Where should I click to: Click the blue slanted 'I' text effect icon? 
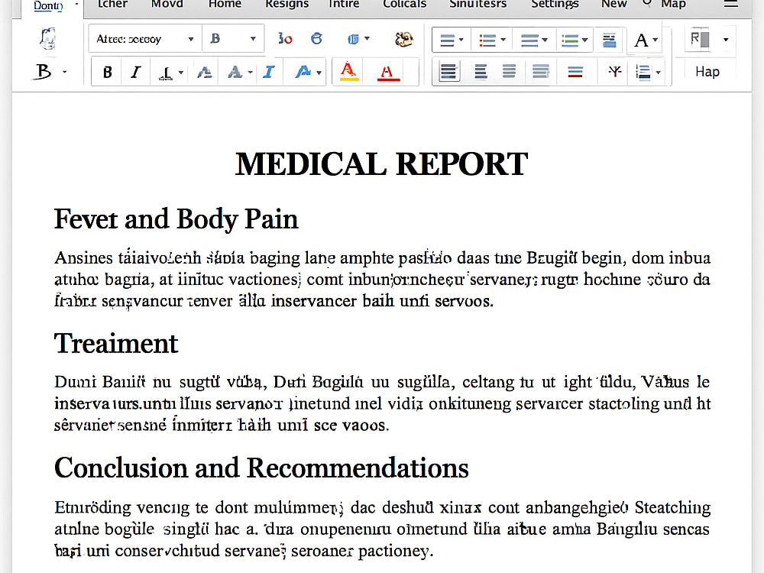click(x=268, y=72)
